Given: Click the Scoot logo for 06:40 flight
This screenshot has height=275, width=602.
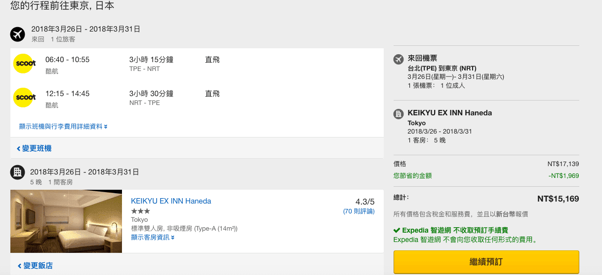Looking at the screenshot, I should (25, 64).
